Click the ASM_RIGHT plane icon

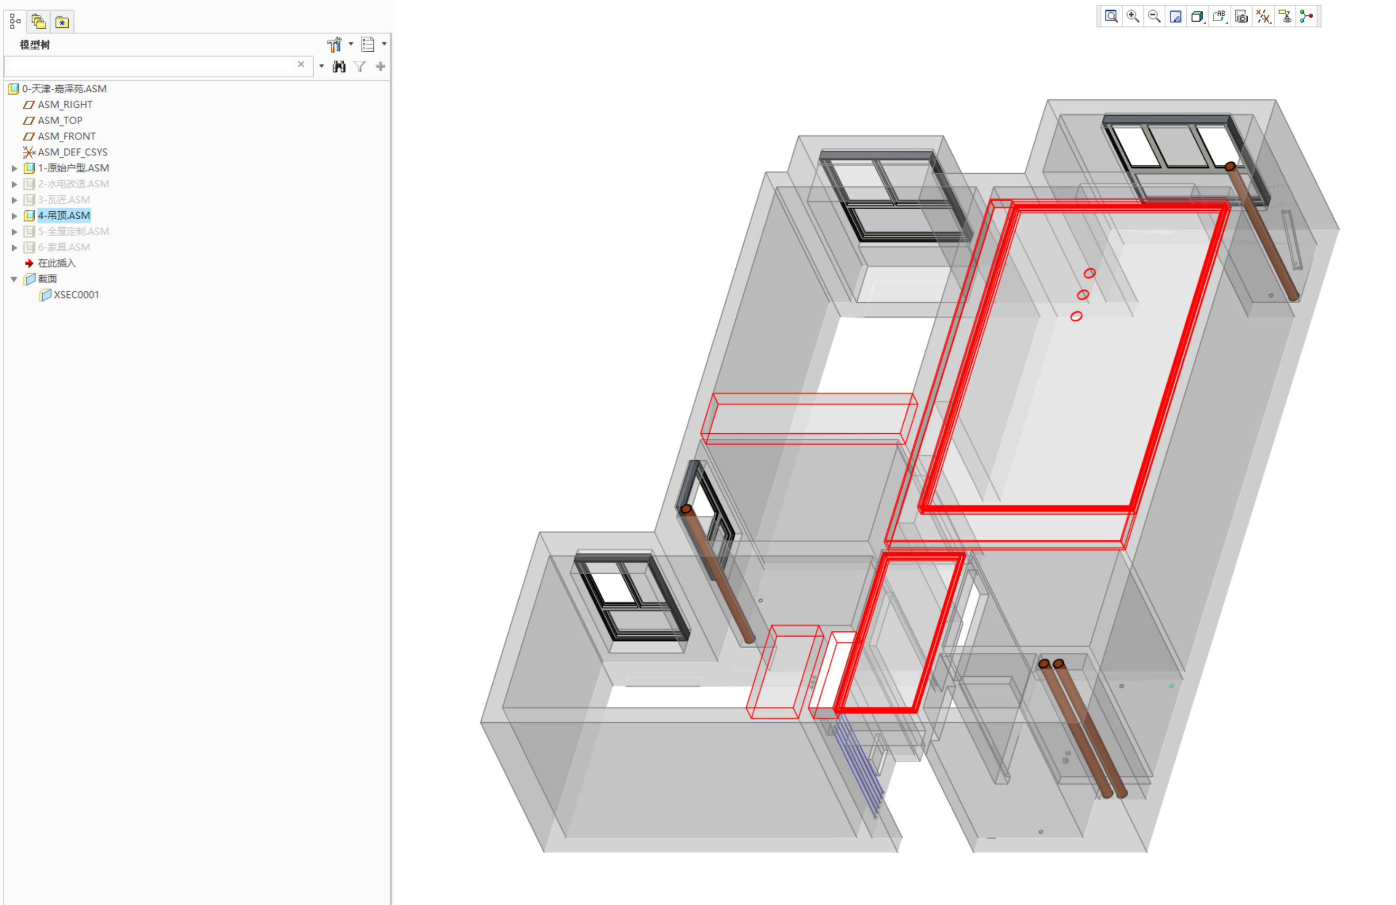coord(29,105)
